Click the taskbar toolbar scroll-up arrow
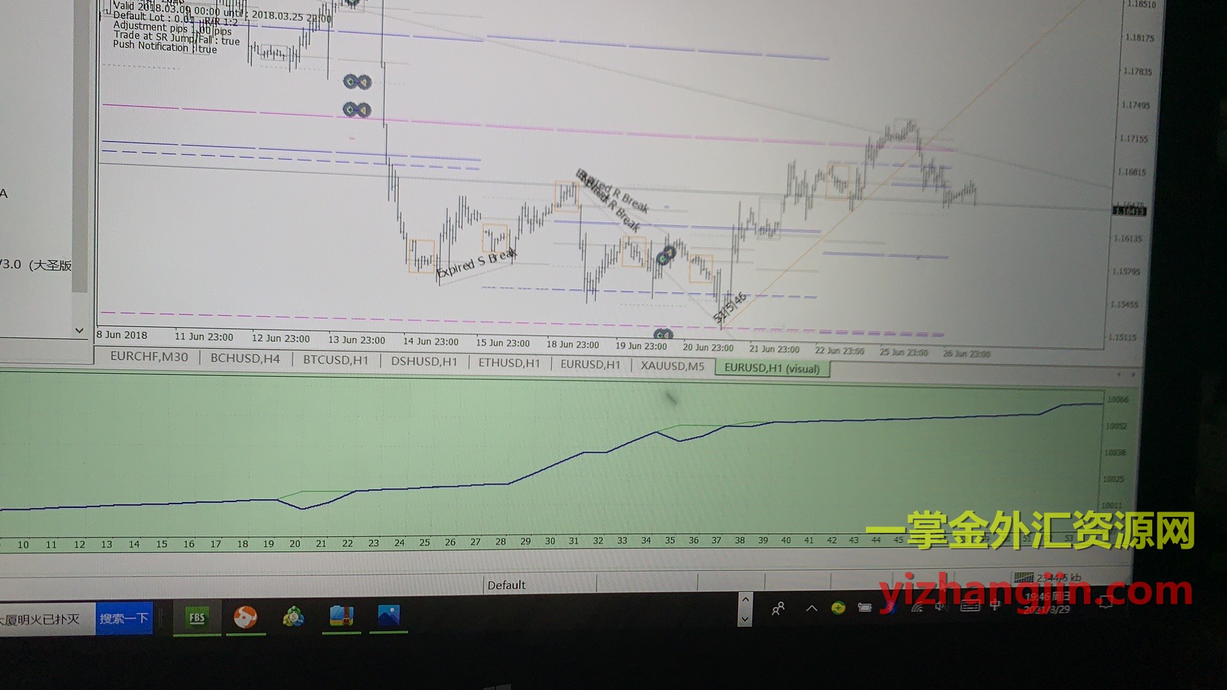 745,599
